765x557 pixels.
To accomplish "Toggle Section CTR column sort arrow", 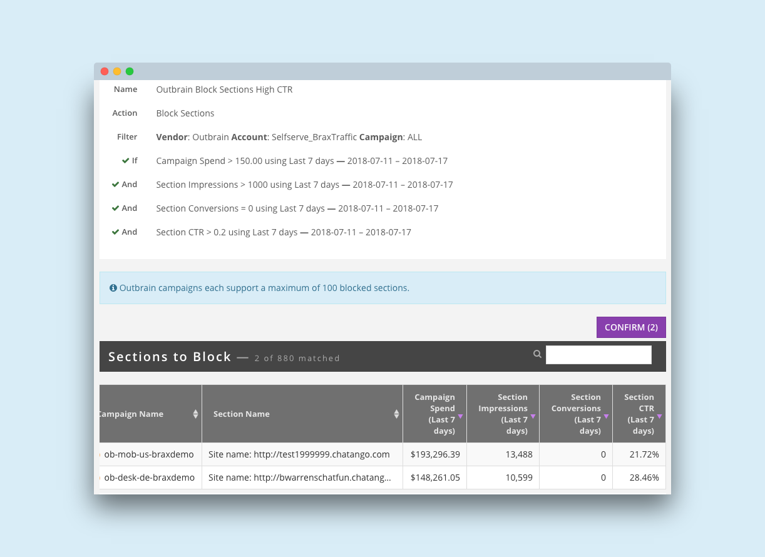I will [659, 416].
